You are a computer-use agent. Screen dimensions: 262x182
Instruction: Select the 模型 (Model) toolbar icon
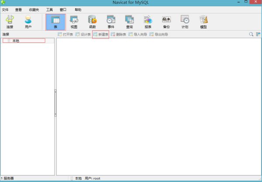coord(203,22)
